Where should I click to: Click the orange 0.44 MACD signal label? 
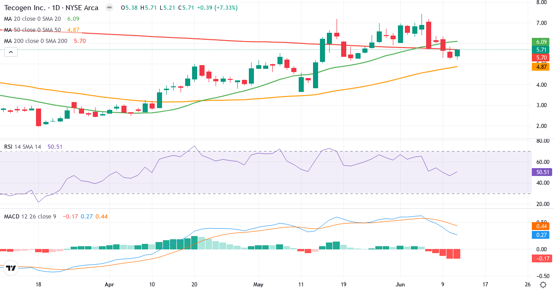pyautogui.click(x=541, y=226)
